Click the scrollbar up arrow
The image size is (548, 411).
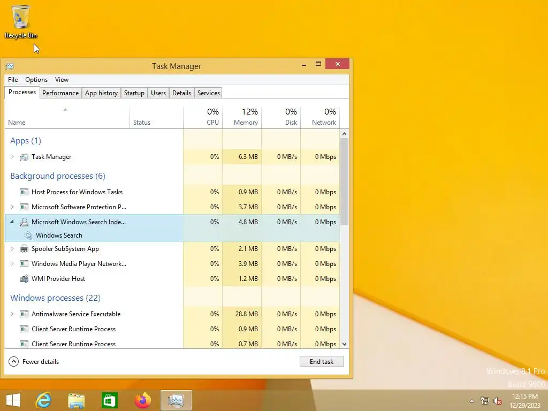[x=344, y=134]
